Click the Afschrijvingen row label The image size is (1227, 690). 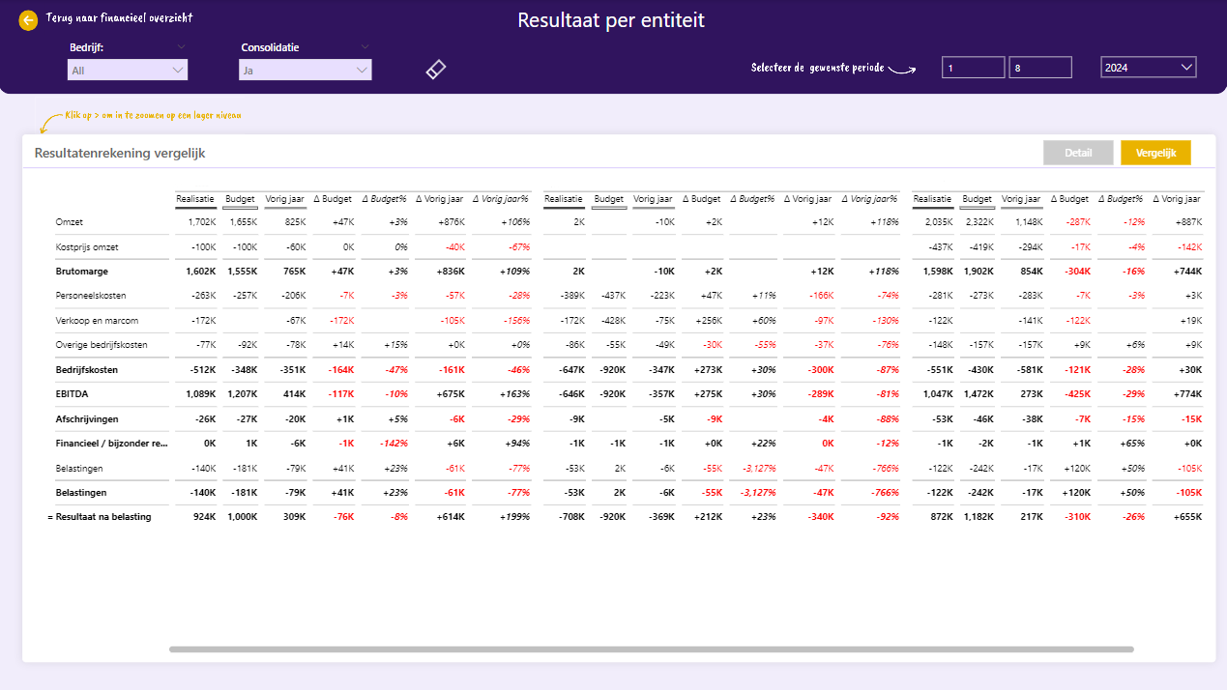pos(86,418)
